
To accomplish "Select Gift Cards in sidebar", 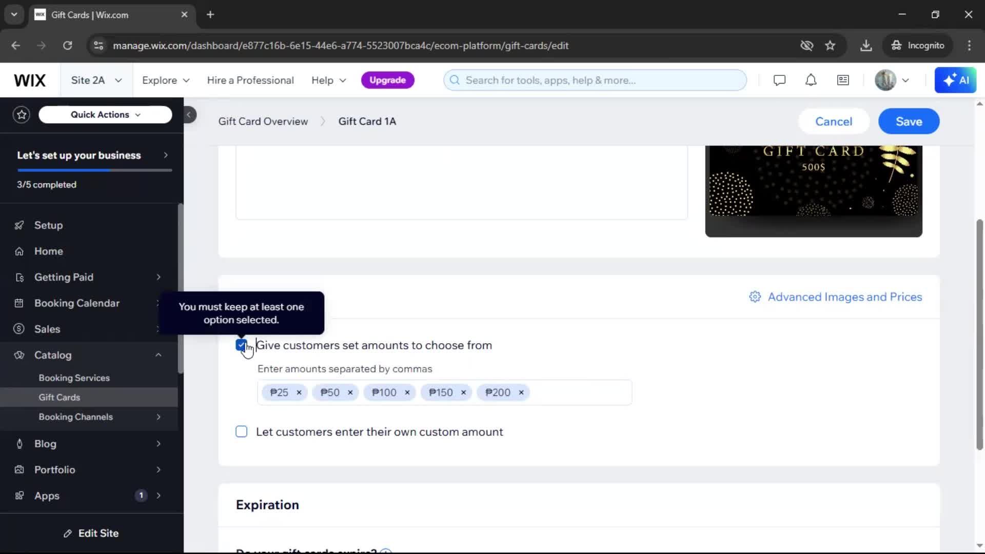I will click(x=60, y=398).
